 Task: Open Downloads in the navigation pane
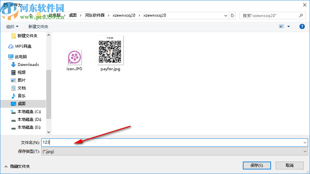[x=28, y=65]
